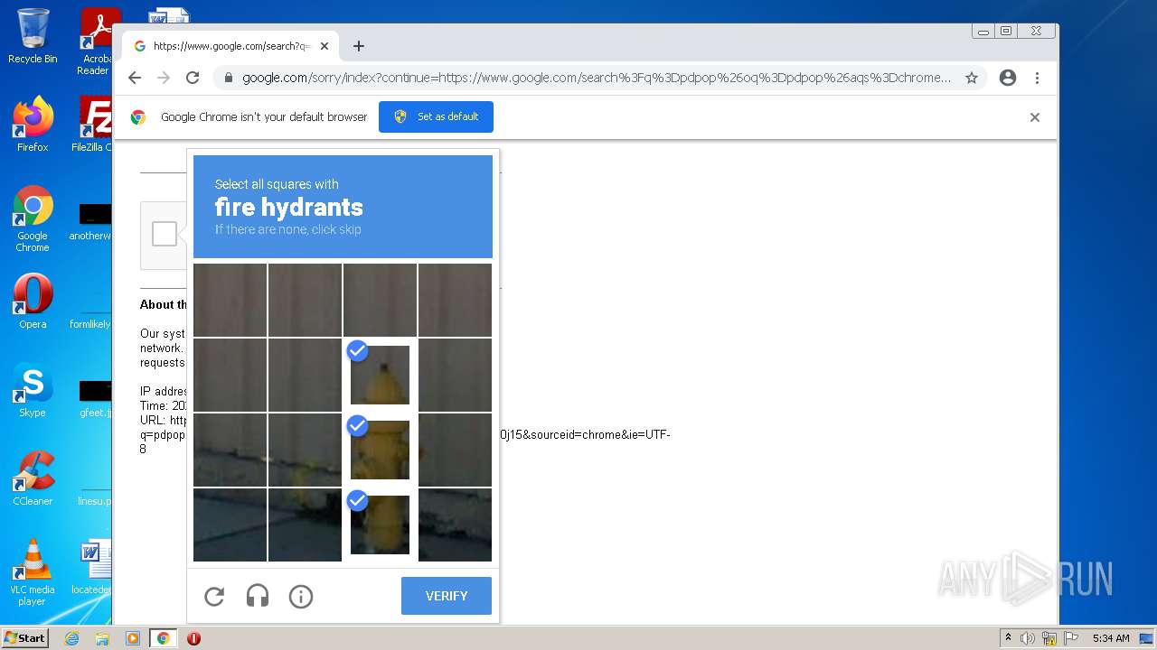Open the Acrobat Reader desktop shortcut

96,42
